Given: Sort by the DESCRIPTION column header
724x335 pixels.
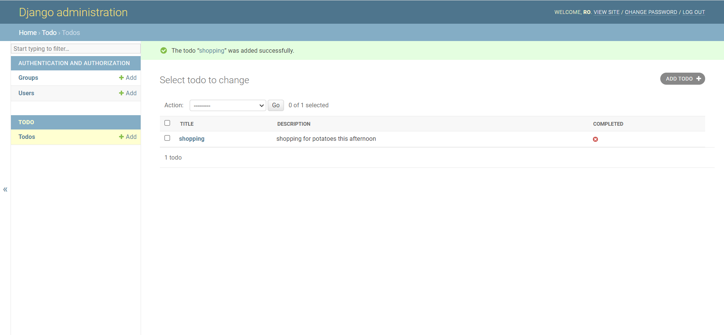Looking at the screenshot, I should (294, 124).
